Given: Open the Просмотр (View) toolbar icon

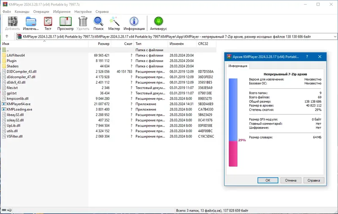Looking at the screenshot, I should [65, 22].
